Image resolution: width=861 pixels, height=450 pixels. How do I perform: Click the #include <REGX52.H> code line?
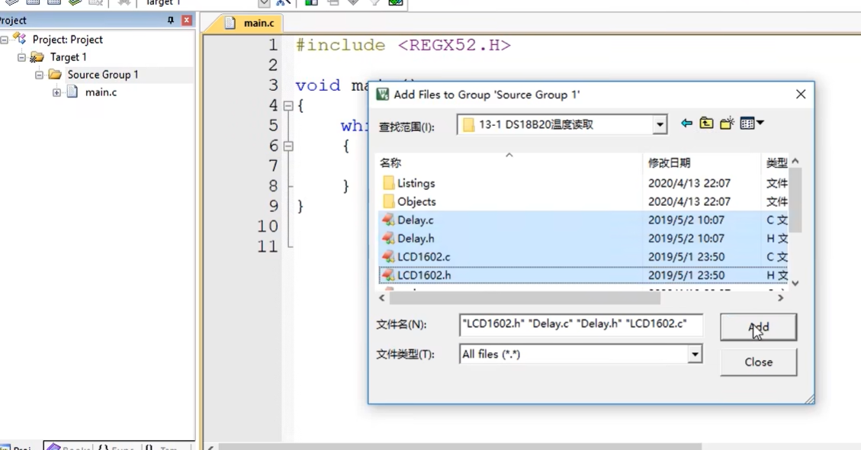tap(403, 45)
